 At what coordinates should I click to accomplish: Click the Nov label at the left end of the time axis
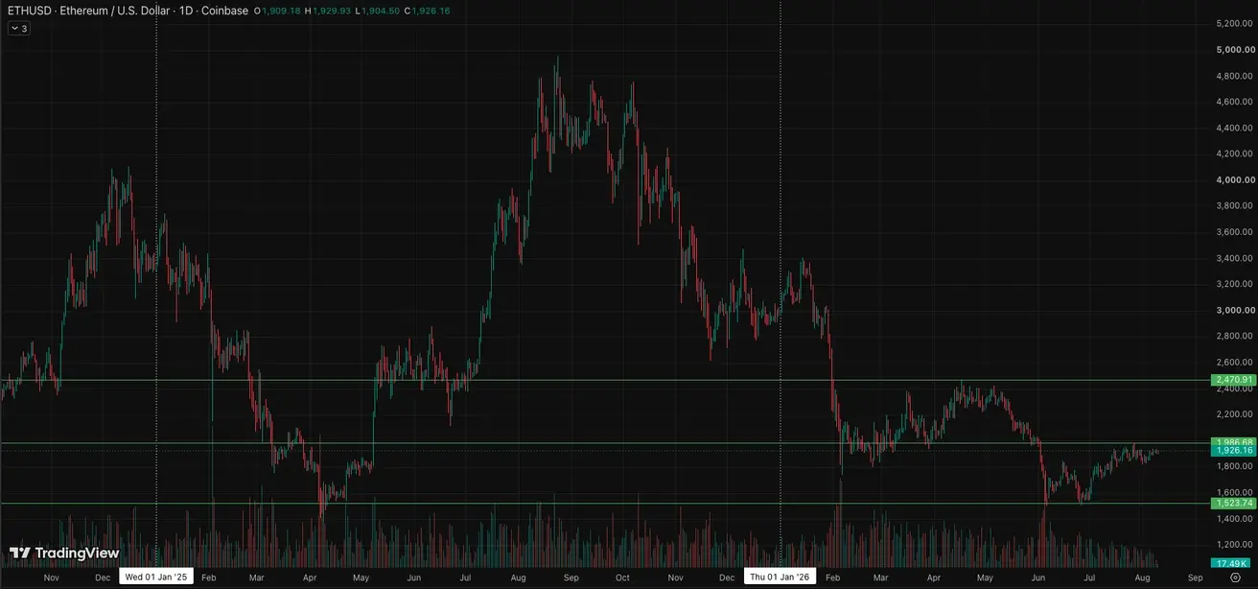[x=52, y=578]
